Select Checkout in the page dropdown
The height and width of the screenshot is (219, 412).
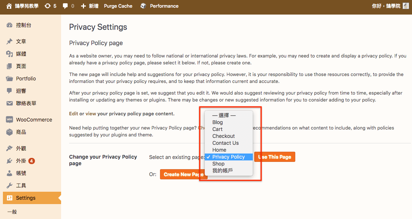(223, 136)
